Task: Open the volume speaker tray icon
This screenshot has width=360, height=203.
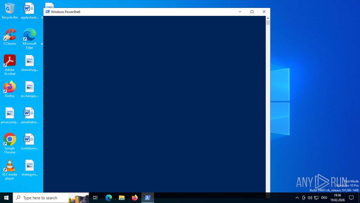Action: 310,198
